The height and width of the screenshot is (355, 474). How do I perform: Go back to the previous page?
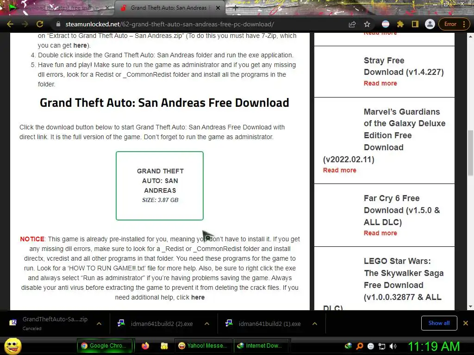[x=10, y=24]
